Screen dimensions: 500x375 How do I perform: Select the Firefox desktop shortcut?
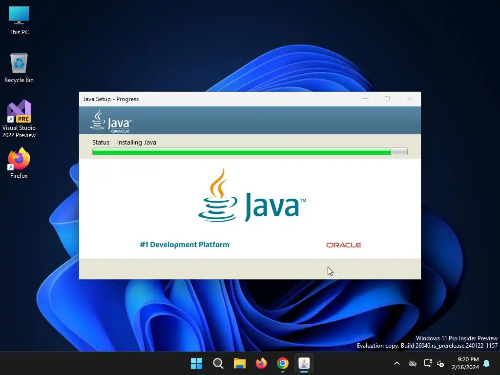click(x=19, y=163)
